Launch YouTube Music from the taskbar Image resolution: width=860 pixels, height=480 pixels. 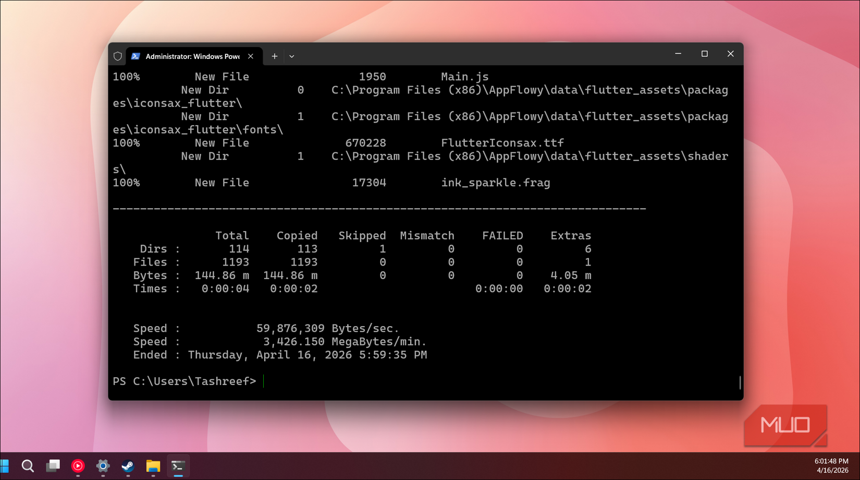point(78,466)
